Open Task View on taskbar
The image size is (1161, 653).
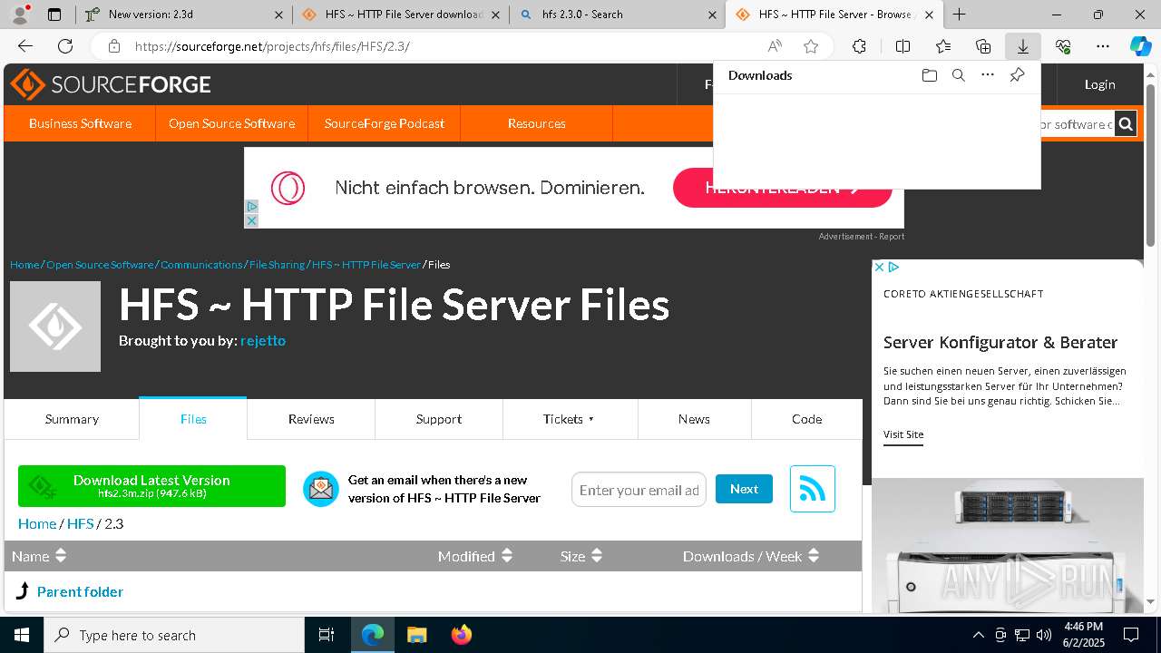(327, 635)
